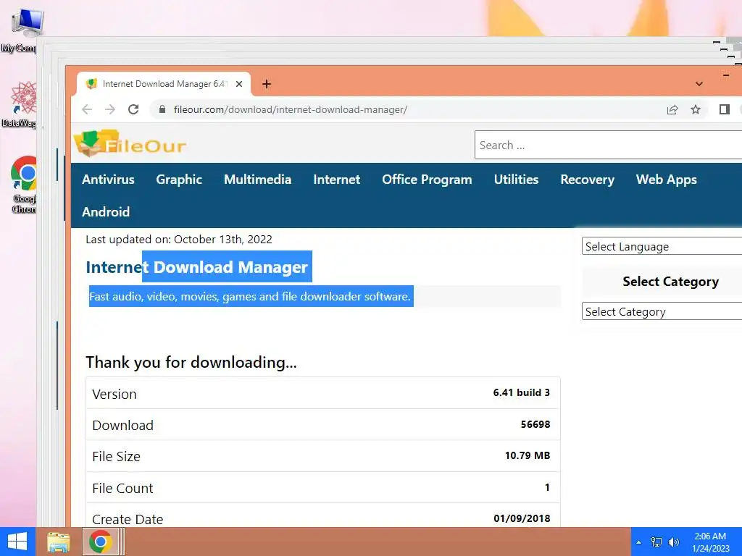Click the Internet Download Manager heading
Screen dimensions: 742x556
point(197,267)
